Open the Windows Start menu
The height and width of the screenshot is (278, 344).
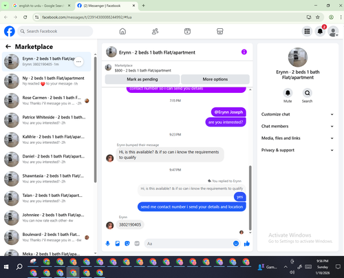[x=6, y=267]
